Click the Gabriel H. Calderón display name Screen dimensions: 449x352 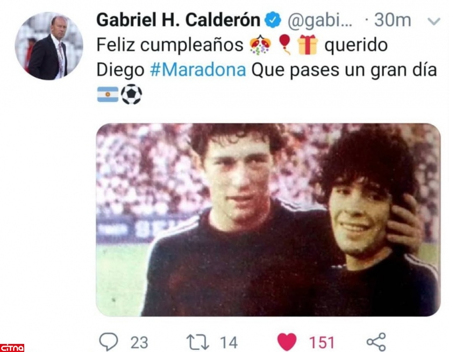click(x=178, y=20)
